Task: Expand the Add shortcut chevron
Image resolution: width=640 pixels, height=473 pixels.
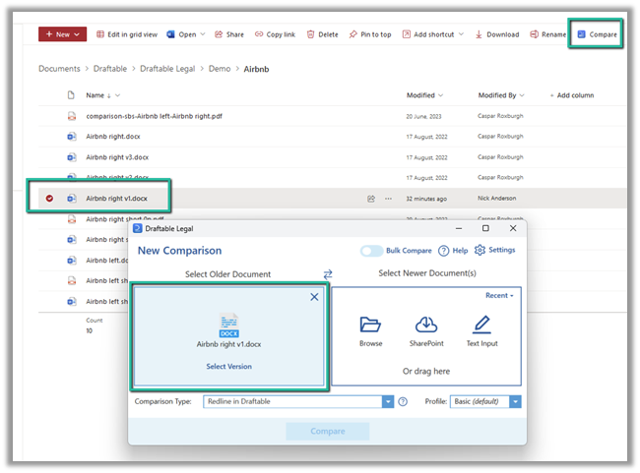Action: tap(461, 34)
